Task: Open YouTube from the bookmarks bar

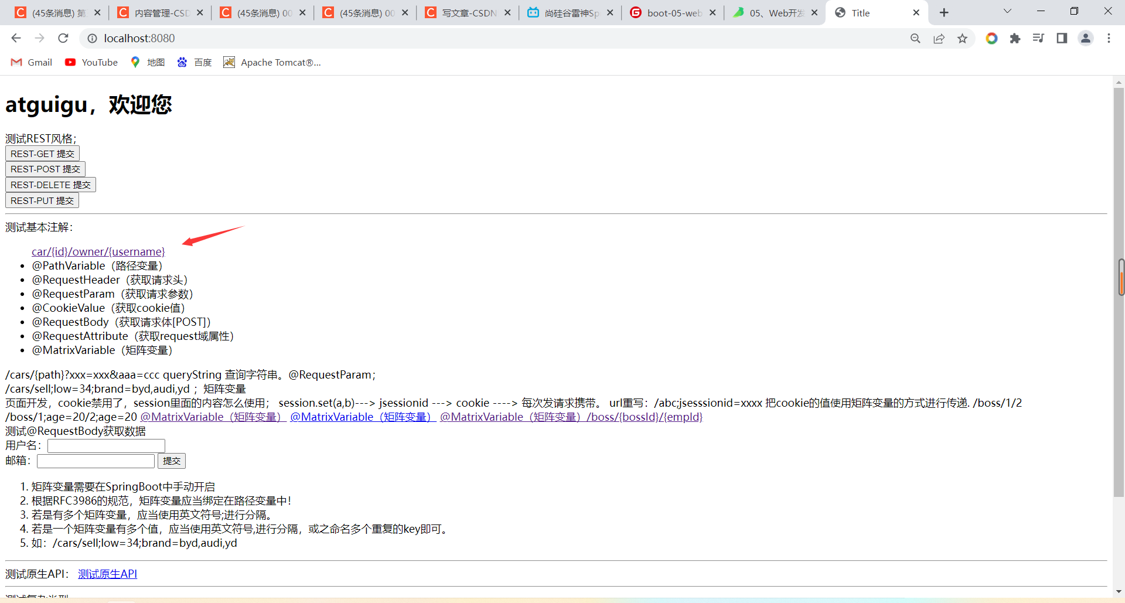Action: 91,62
